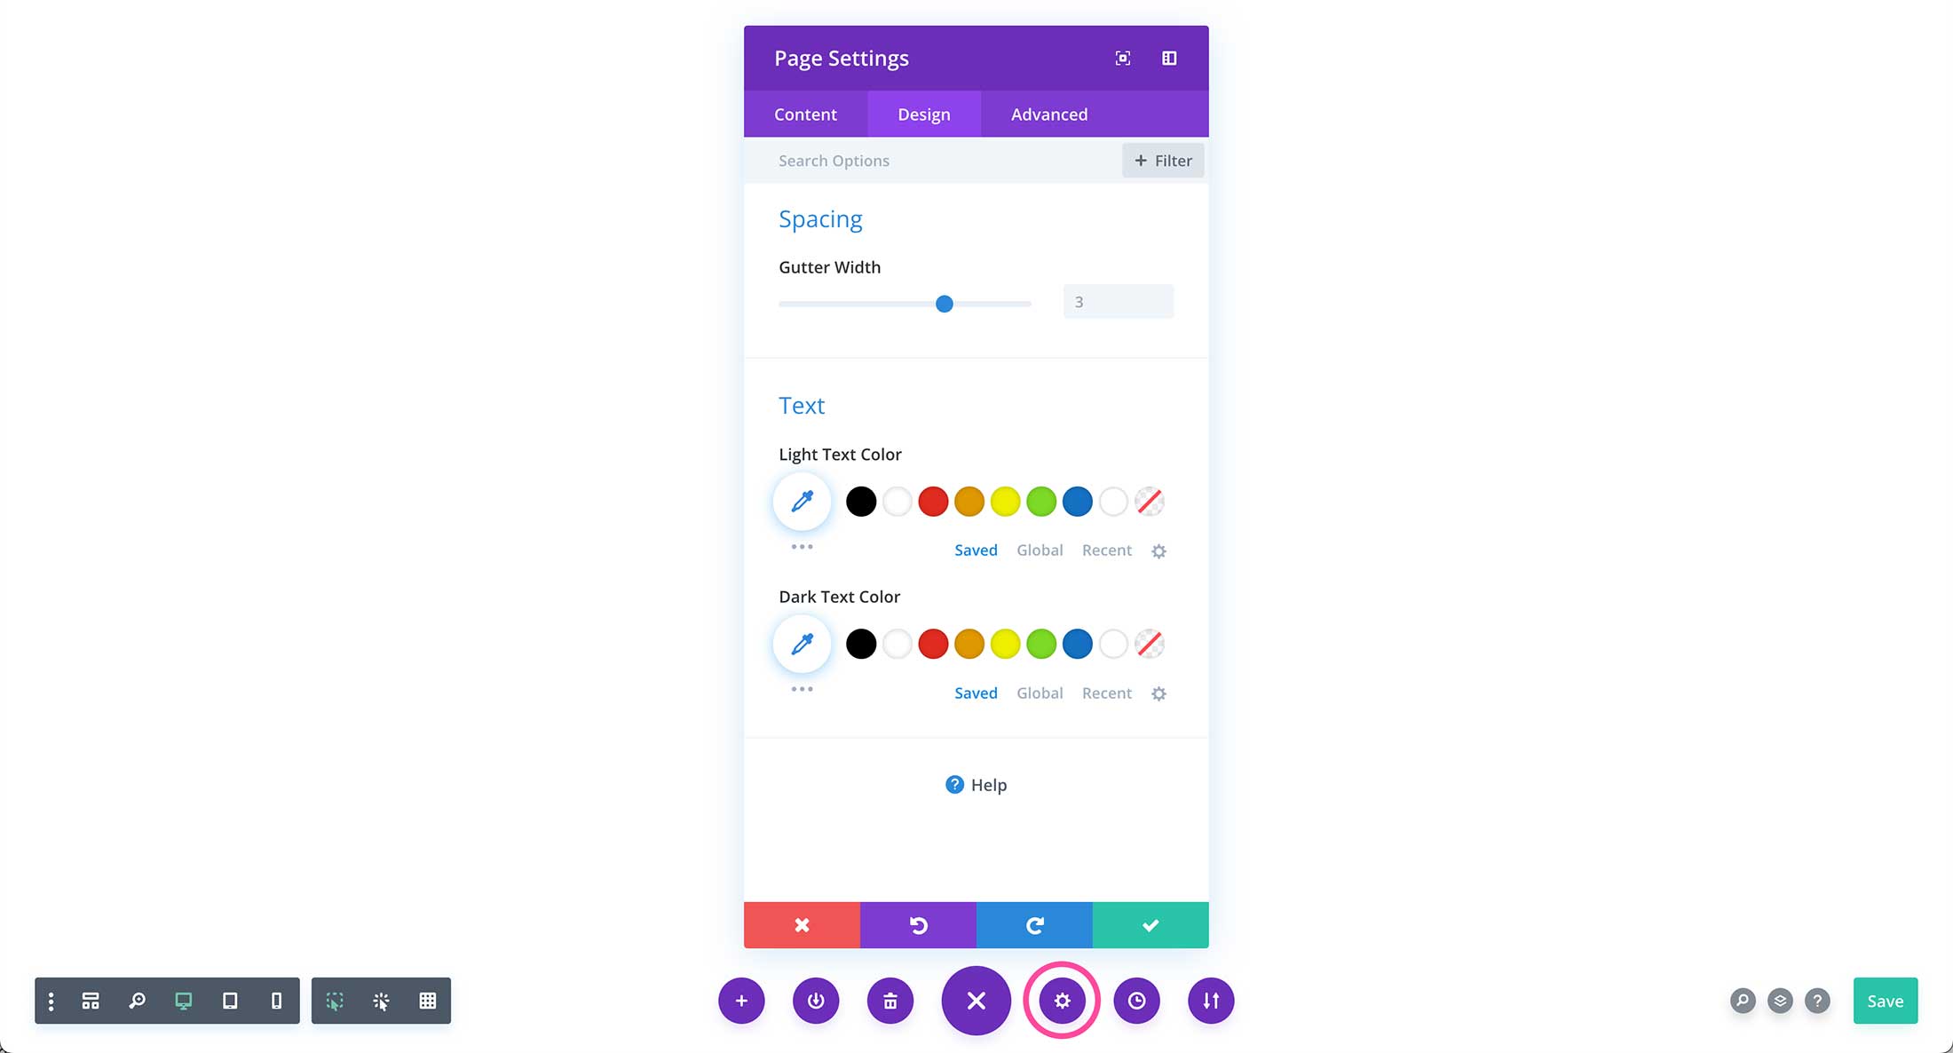Screen dimensions: 1953x1053
Task: Click the green checkmark save button
Action: (1150, 924)
